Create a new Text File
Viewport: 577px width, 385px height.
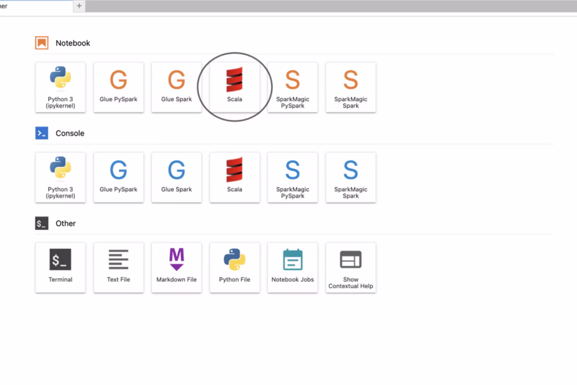point(119,267)
